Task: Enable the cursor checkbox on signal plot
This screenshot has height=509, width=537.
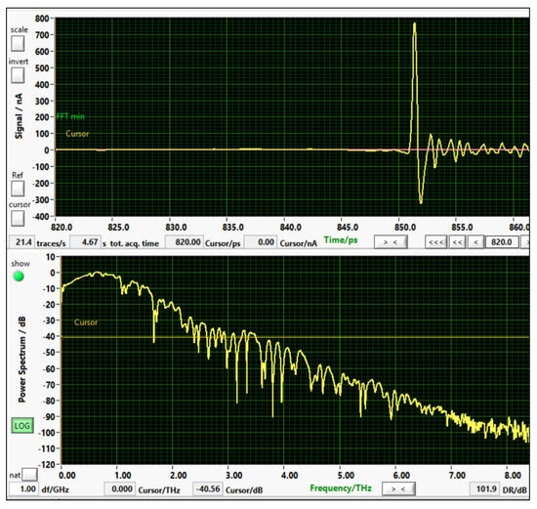Action: [18, 218]
